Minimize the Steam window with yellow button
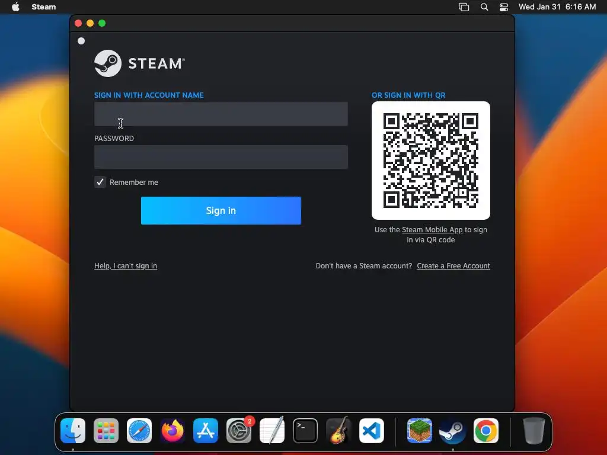The height and width of the screenshot is (455, 607). pyautogui.click(x=90, y=23)
